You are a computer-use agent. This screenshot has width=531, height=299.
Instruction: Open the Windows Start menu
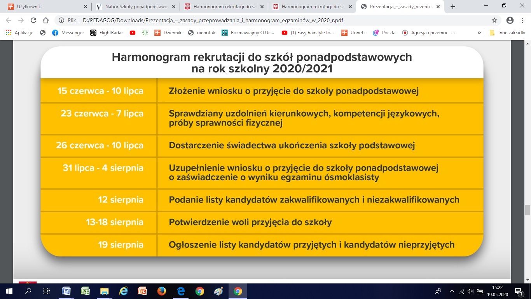[9, 291]
